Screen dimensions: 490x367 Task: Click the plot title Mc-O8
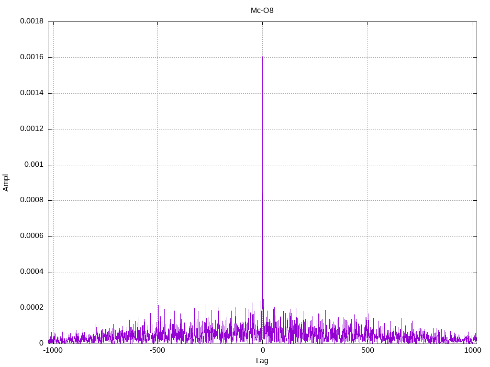coord(262,10)
